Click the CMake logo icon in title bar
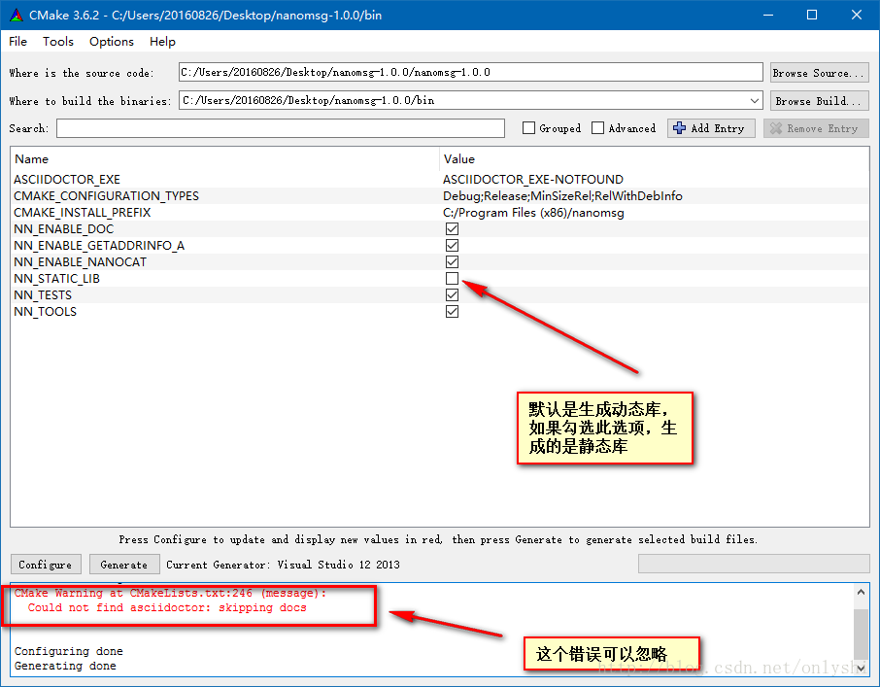880x687 pixels. (17, 16)
